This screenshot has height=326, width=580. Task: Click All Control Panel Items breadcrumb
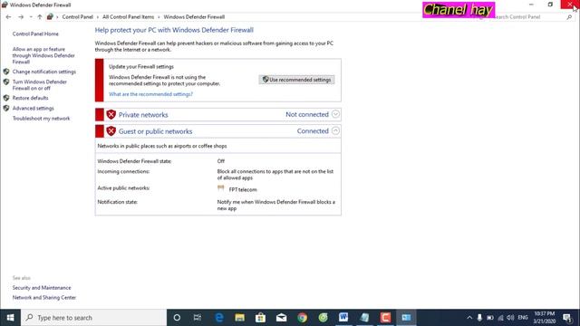pyautogui.click(x=128, y=17)
